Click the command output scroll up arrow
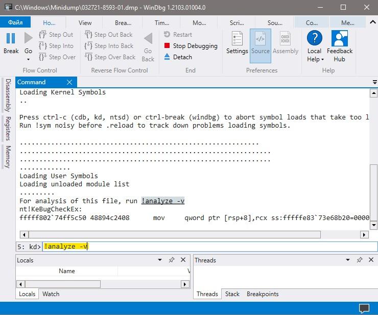Screen dimensions: 378x315 pyautogui.click(x=373, y=93)
